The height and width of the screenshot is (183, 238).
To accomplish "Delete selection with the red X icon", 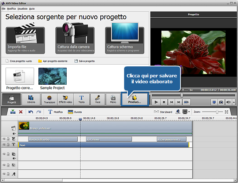I will coord(21,112).
